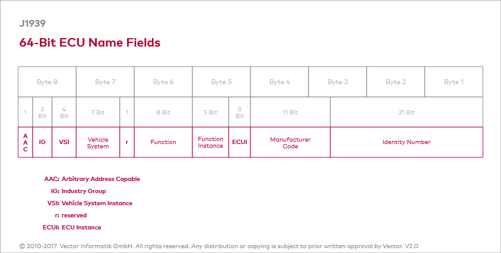Click the AAC field cell in the table
The image size is (501, 253).
pos(25,142)
